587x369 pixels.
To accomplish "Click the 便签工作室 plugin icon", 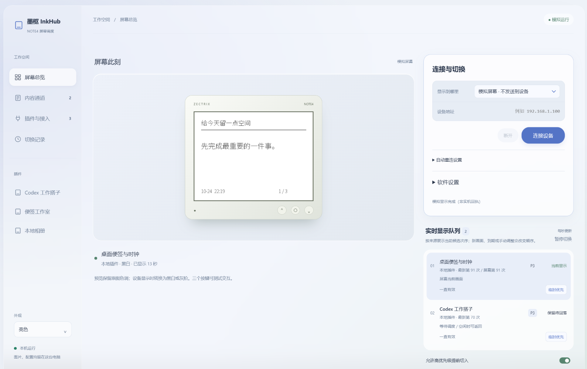I will tap(18, 212).
